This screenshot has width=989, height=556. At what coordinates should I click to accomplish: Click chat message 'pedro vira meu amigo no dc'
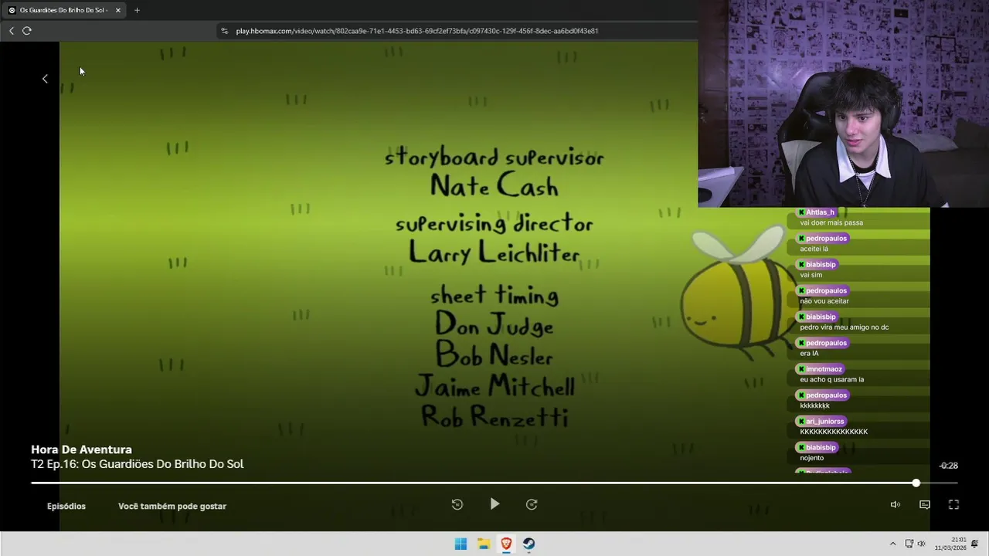pos(845,327)
